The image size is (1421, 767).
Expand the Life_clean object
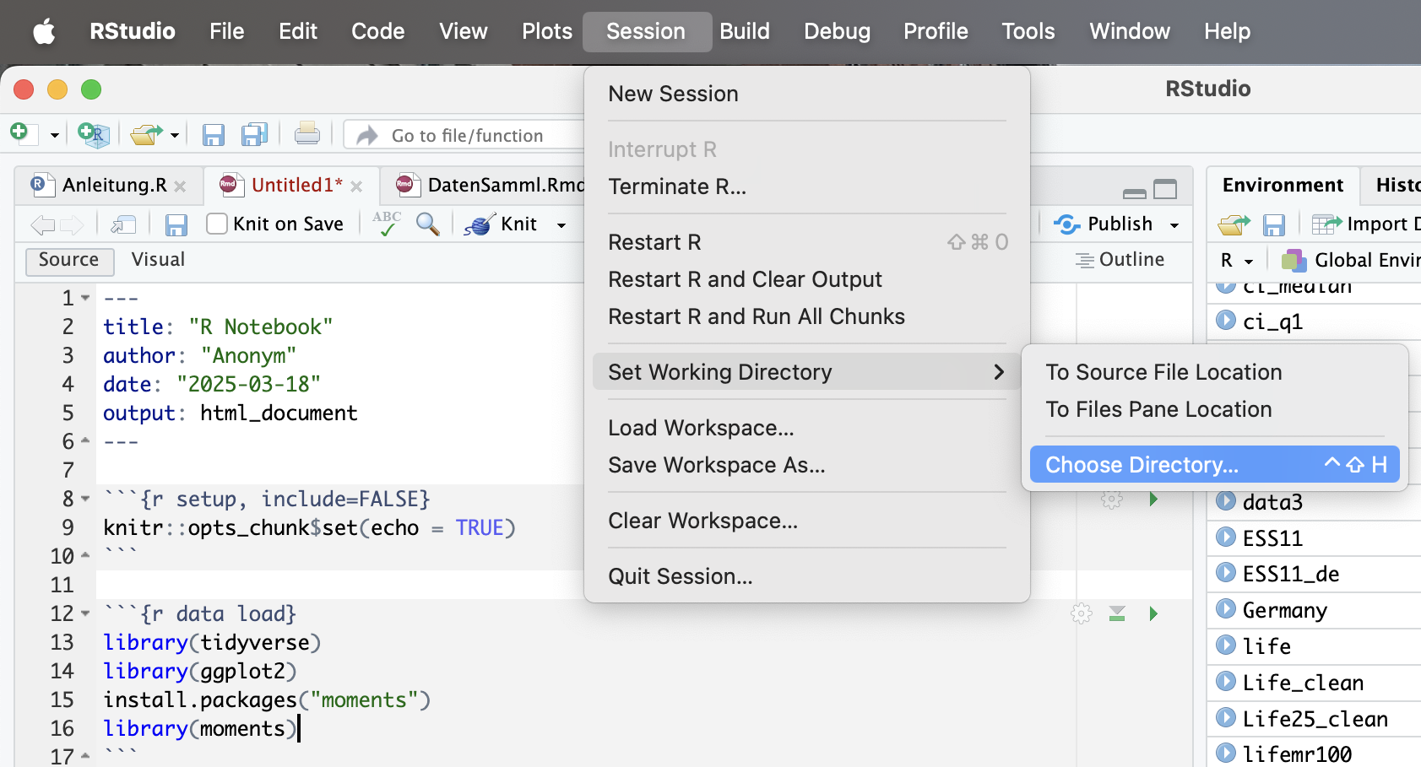1226,681
